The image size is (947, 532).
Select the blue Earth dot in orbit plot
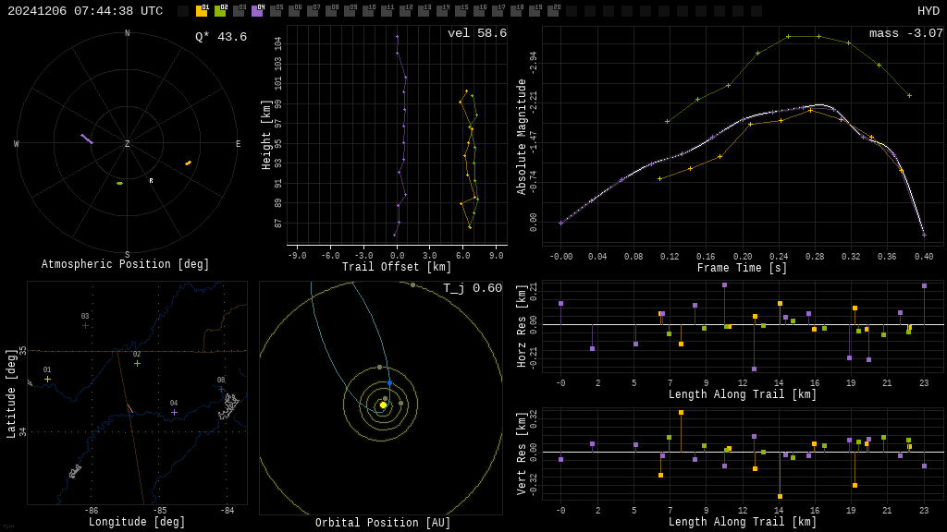pos(389,382)
